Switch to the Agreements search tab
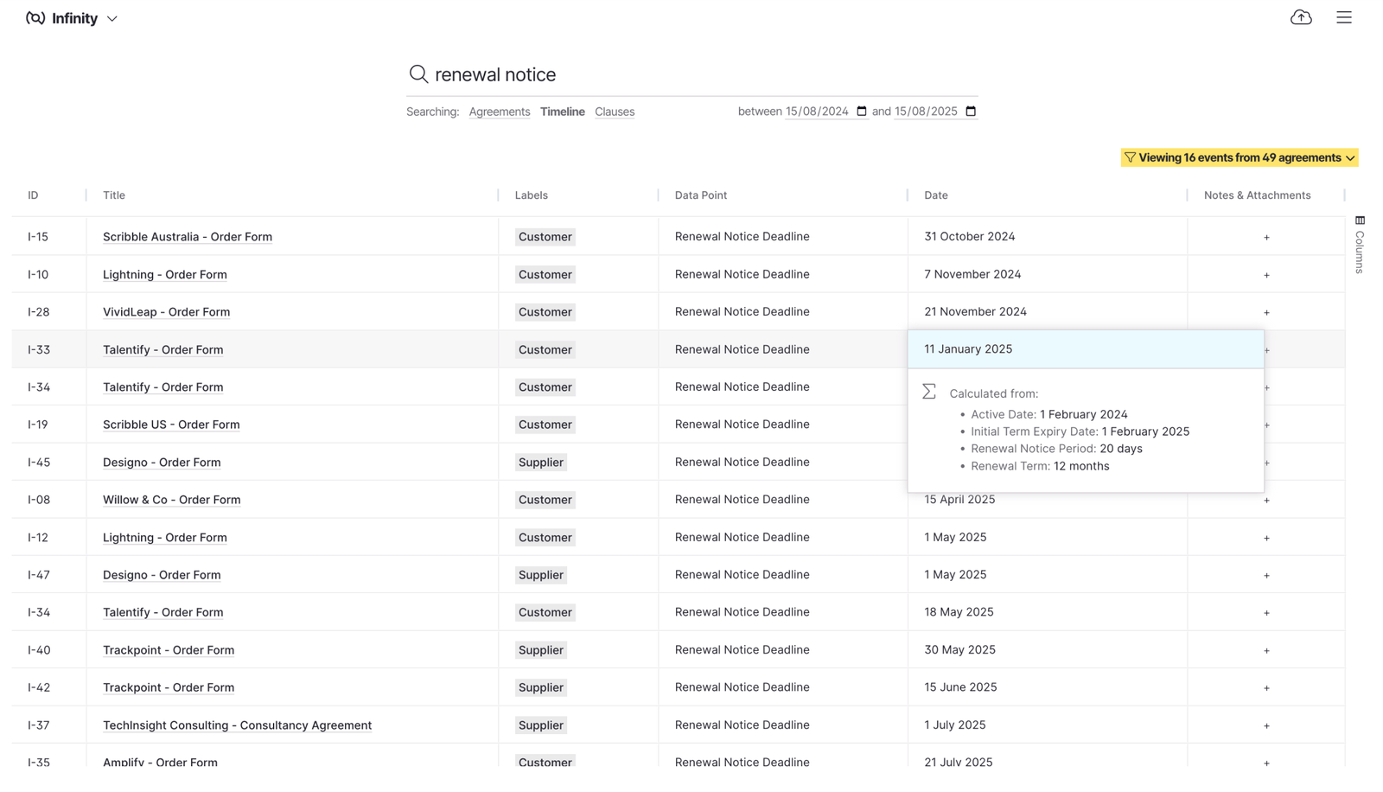 499,112
